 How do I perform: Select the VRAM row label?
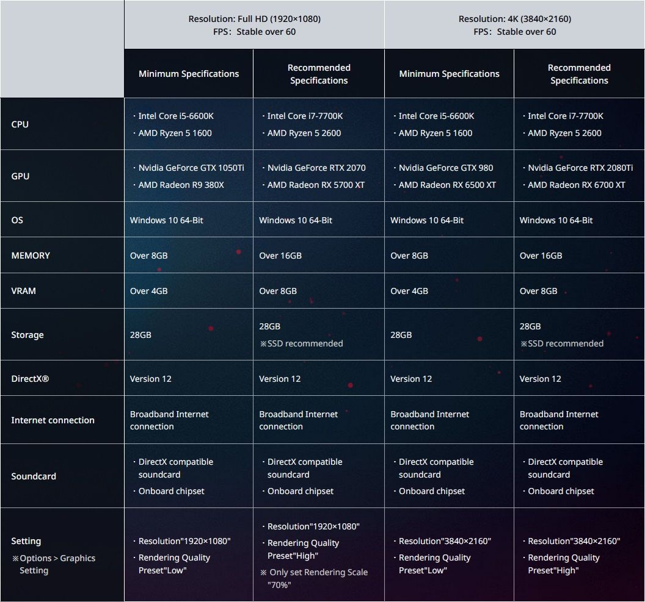click(23, 291)
